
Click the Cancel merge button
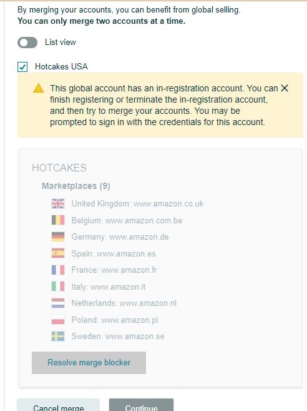[59, 405]
